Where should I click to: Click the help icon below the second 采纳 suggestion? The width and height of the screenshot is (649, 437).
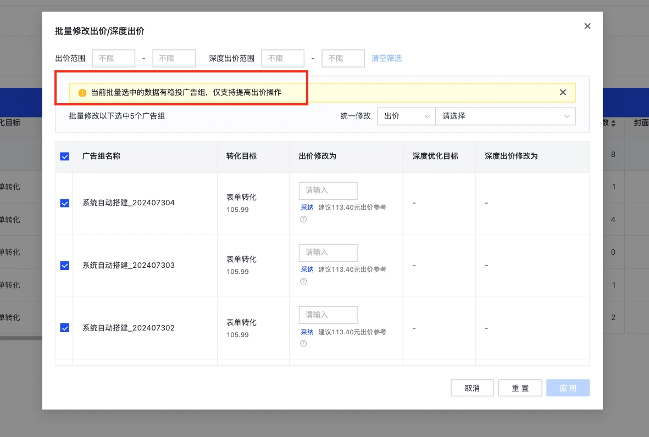[302, 281]
